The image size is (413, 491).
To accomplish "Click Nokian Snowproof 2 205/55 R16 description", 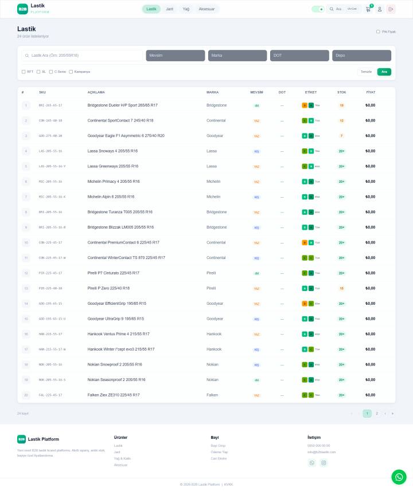I will 115,364.
